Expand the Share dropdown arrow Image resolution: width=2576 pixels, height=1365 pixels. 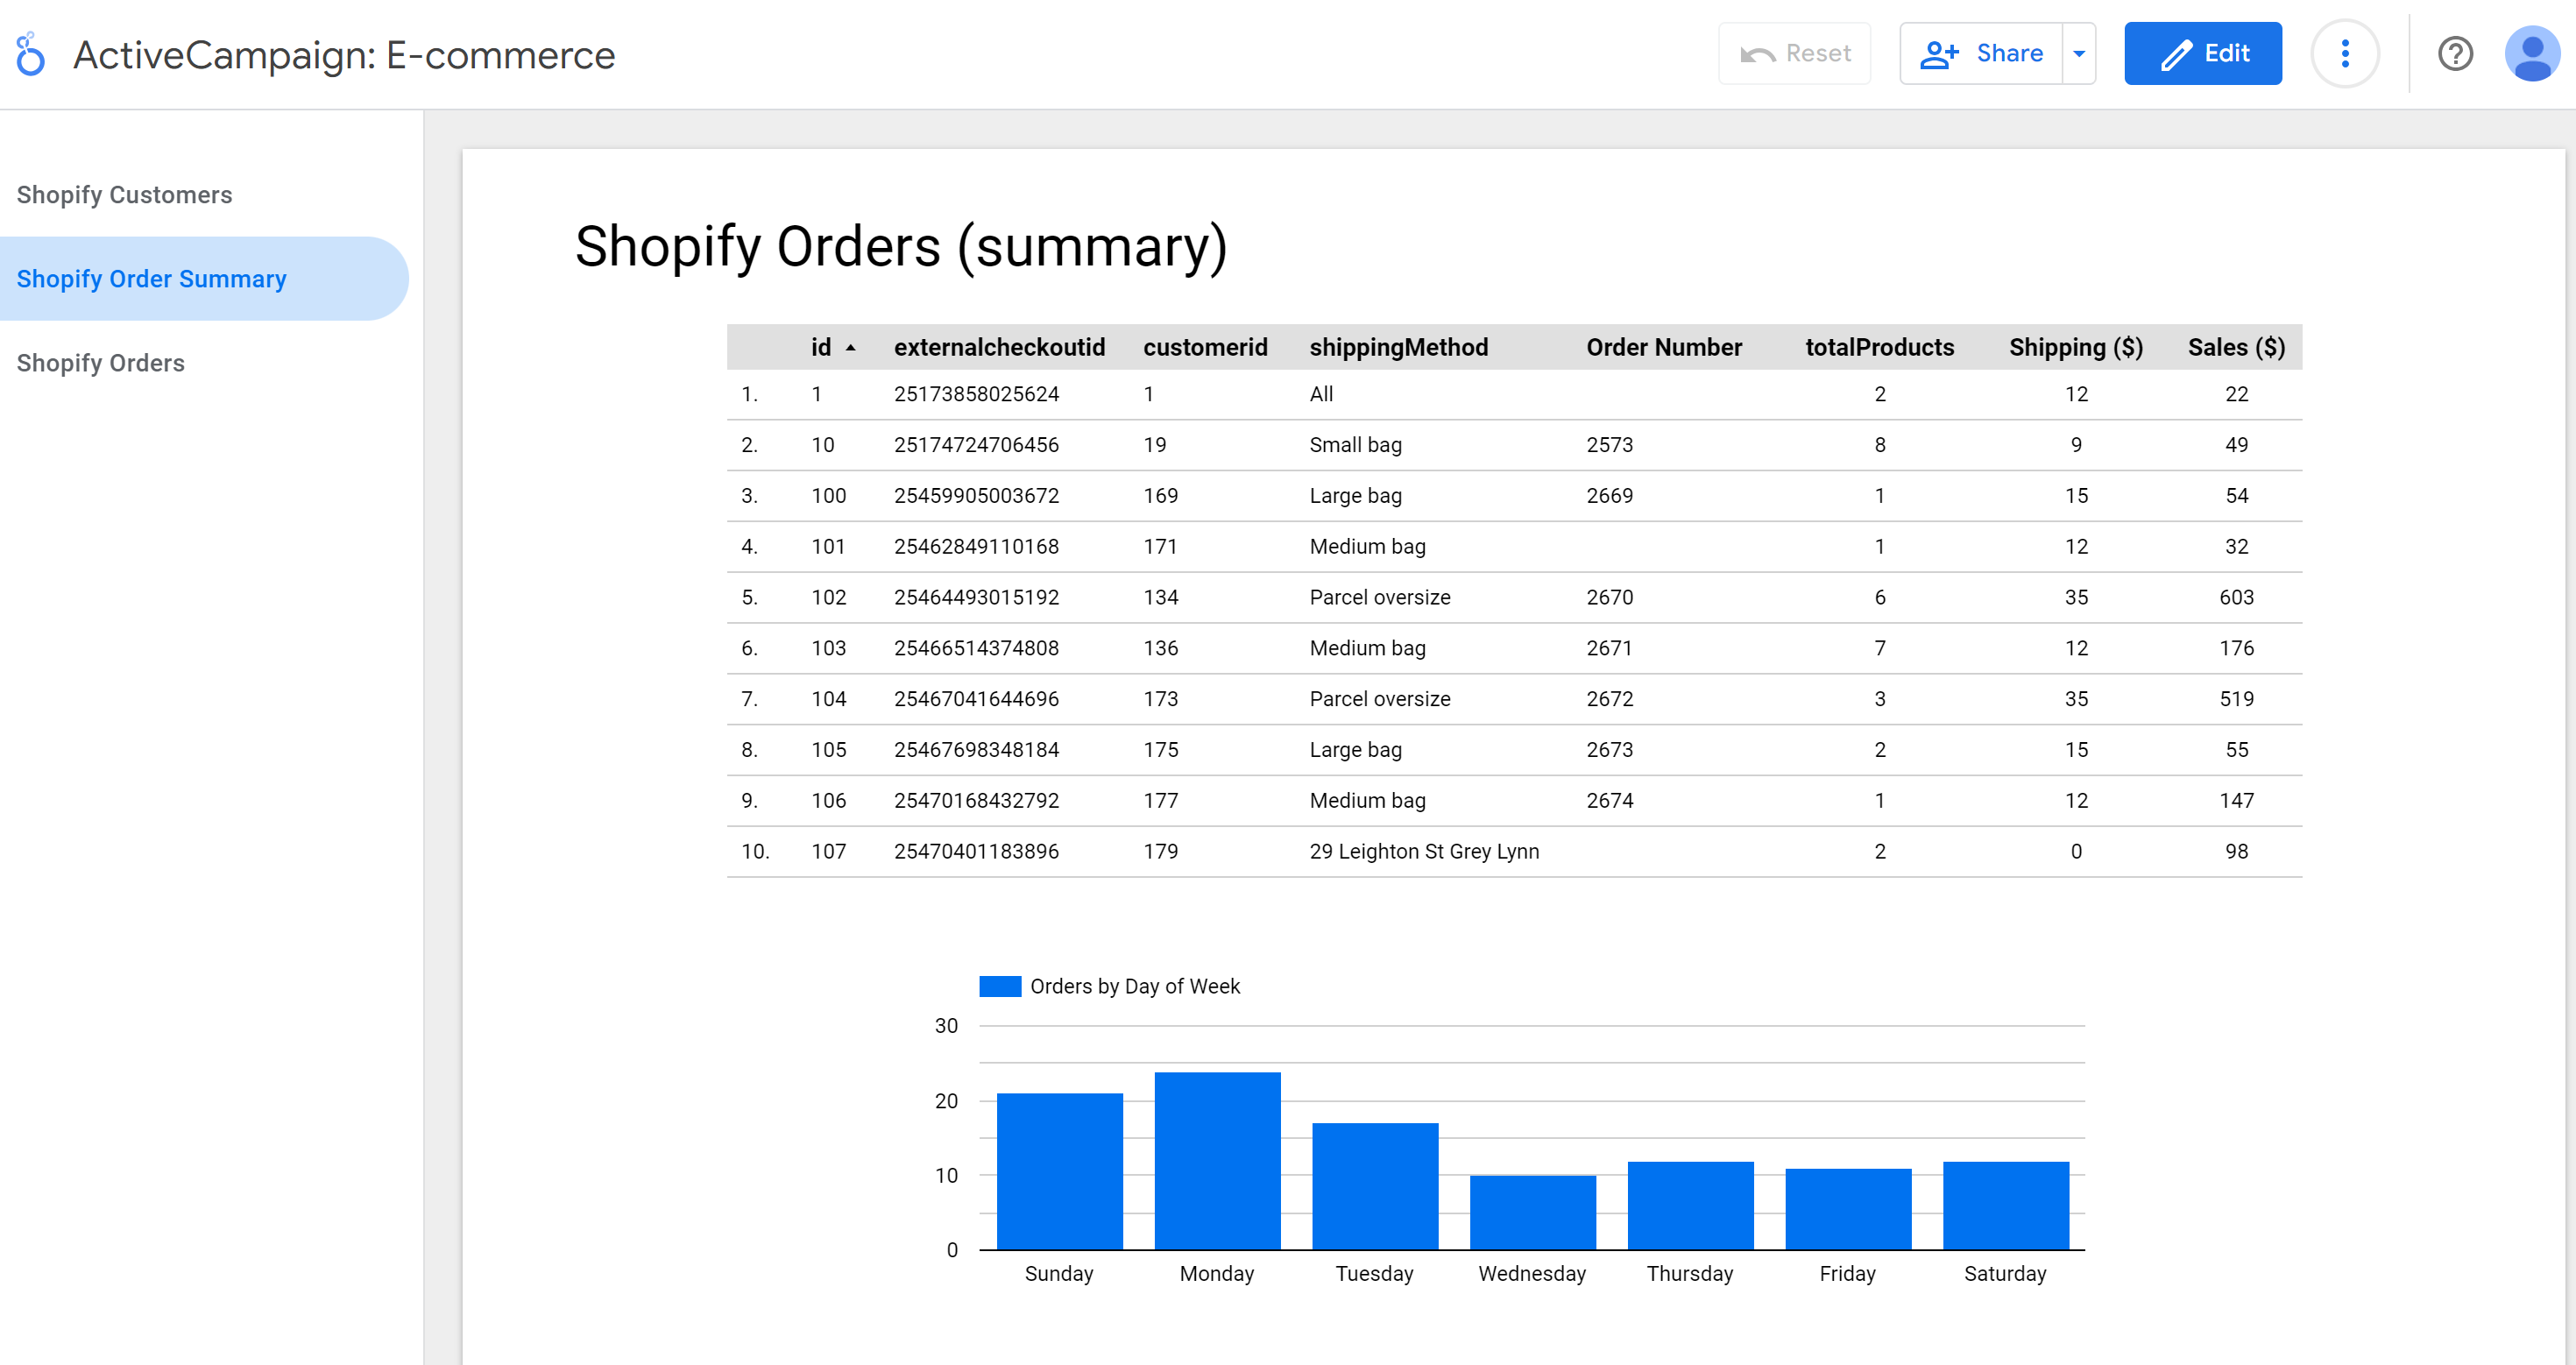(x=2079, y=54)
